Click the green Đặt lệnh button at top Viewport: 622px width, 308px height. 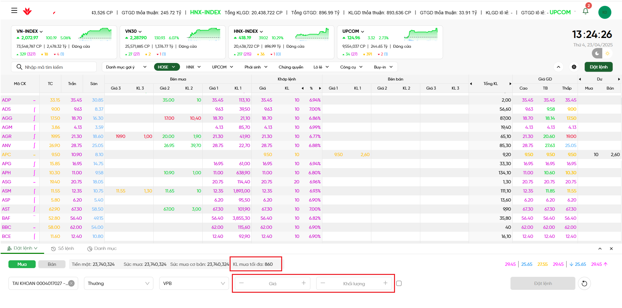[x=598, y=67]
